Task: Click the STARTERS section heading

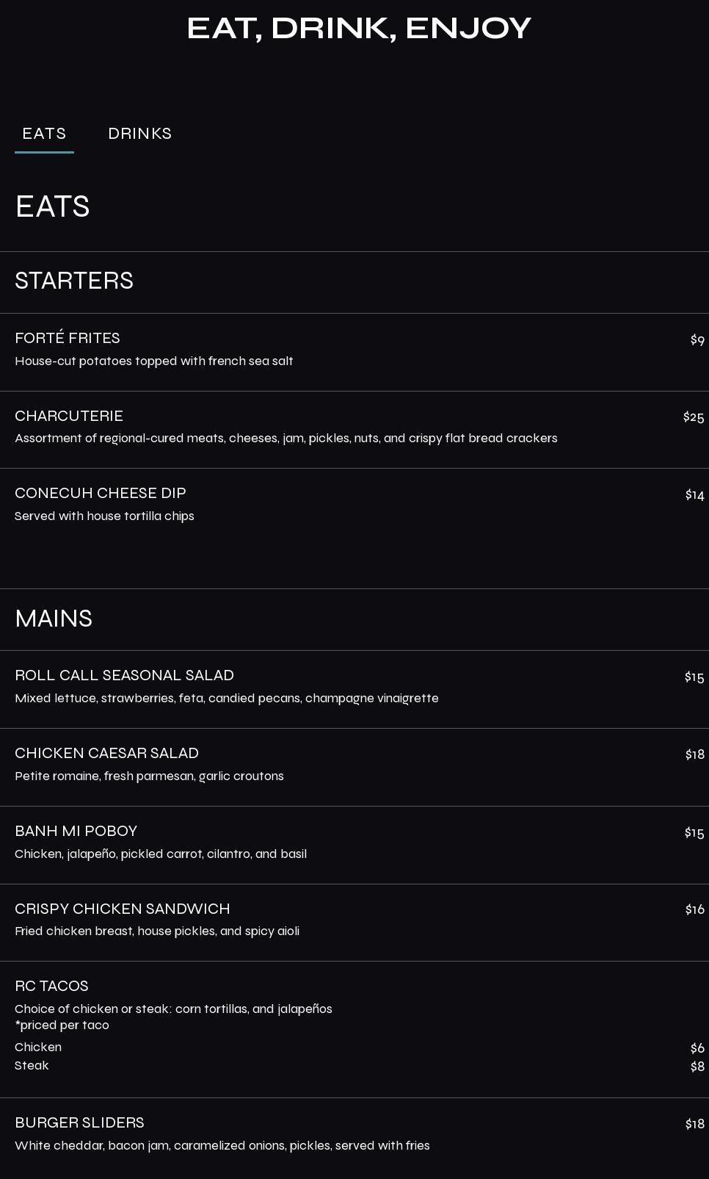Action: tap(74, 281)
